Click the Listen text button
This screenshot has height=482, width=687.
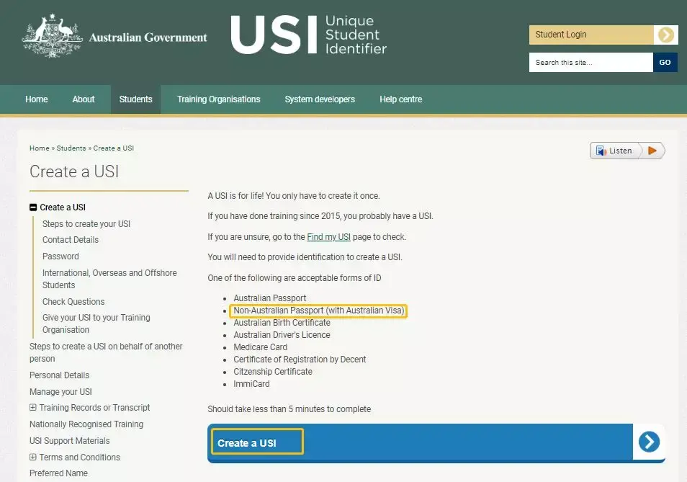pyautogui.click(x=621, y=151)
